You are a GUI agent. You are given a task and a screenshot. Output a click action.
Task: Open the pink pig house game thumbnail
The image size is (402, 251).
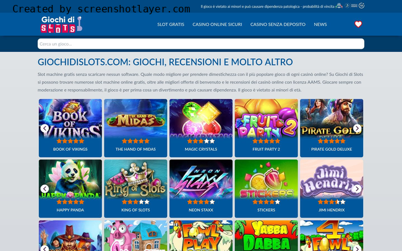pos(135,236)
